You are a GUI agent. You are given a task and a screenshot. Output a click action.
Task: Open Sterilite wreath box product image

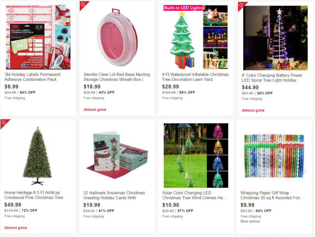(117, 37)
